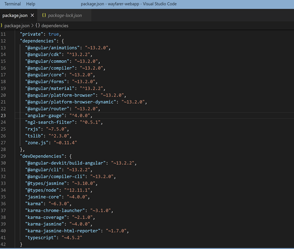294x249 pixels.
Task: Click the "~7.5.0" version of rxjs
Action: click(x=56, y=129)
